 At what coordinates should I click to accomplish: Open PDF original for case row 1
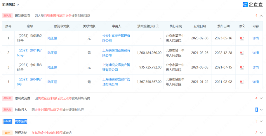pyautogui.click(x=241, y=38)
